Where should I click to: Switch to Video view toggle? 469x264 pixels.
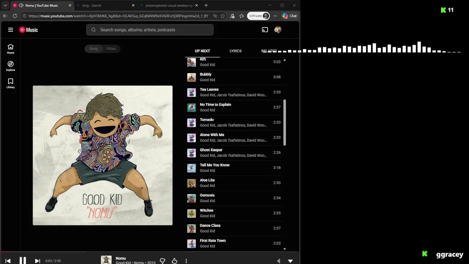[x=111, y=48]
